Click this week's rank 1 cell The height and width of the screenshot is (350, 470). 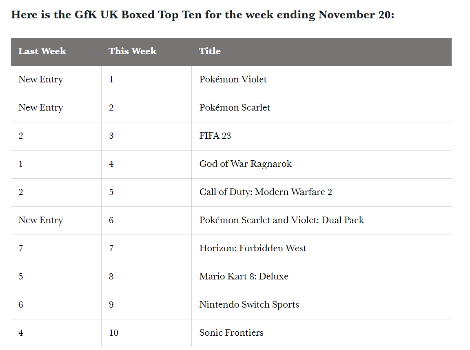point(111,80)
